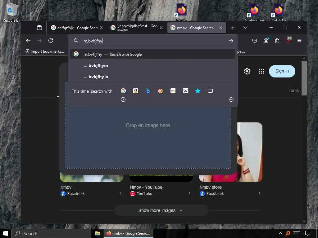
Task: Open more options for Nmbv Facebook result
Action: [120, 194]
